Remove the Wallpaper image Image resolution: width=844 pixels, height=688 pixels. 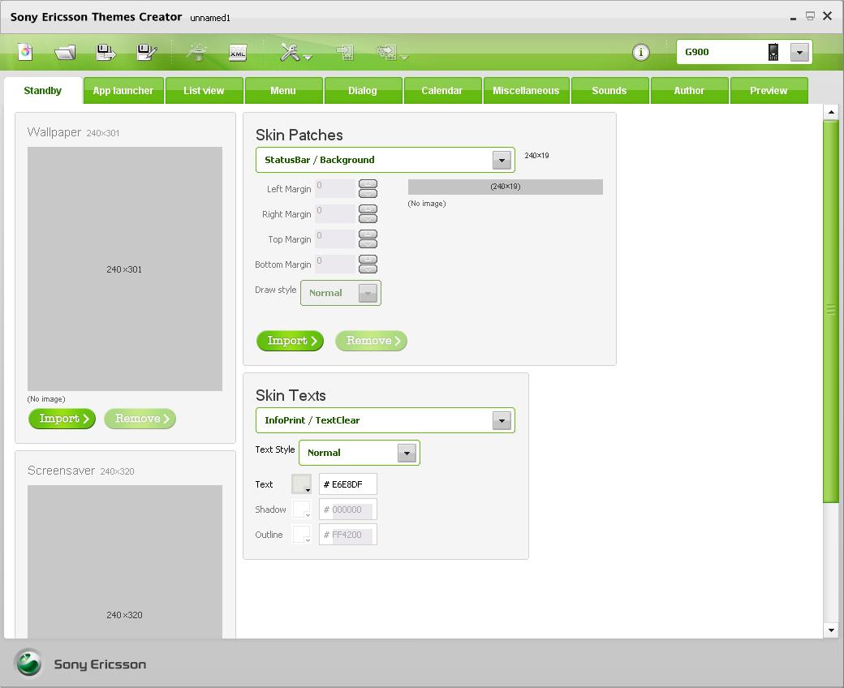click(x=140, y=419)
